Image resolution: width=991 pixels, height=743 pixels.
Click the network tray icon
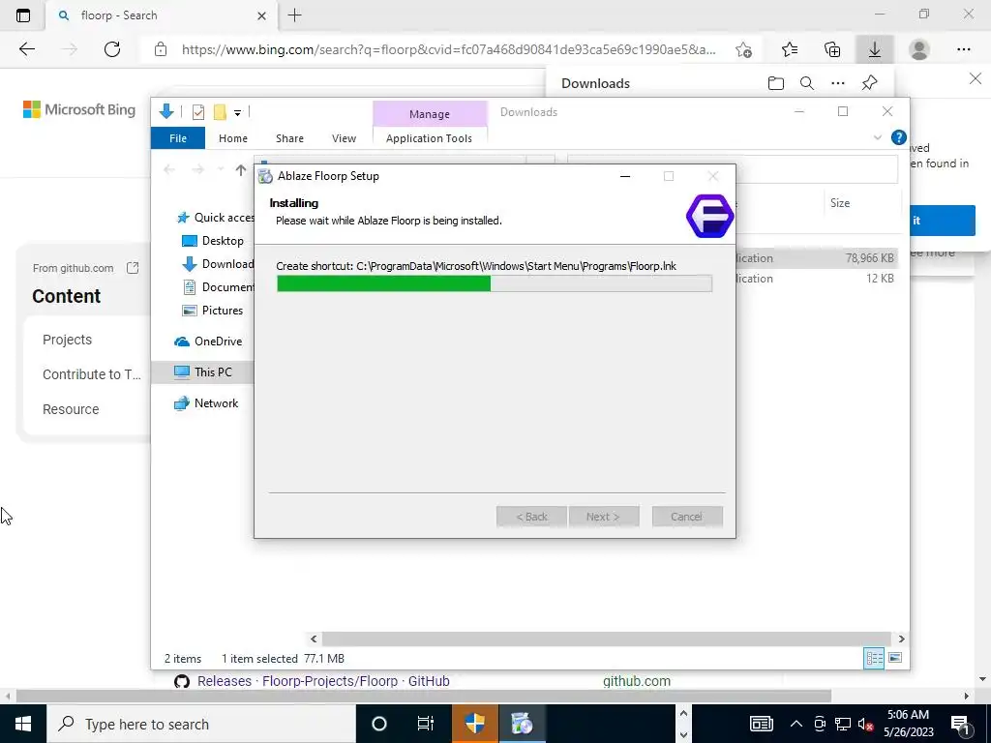click(x=843, y=724)
